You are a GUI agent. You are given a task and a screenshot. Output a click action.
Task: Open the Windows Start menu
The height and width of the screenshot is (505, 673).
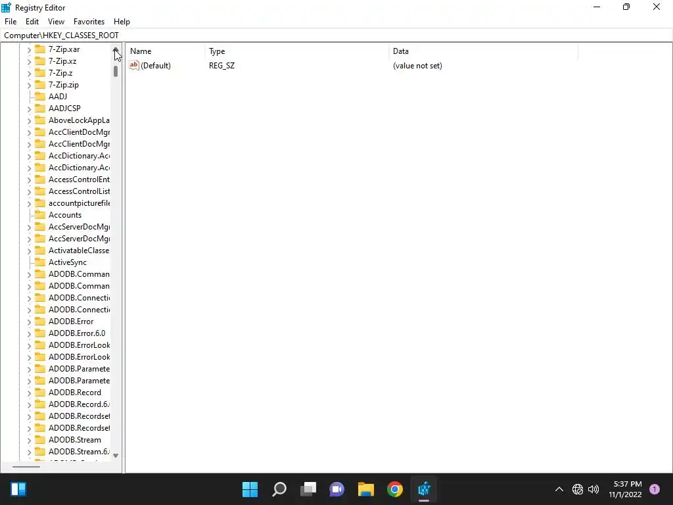pyautogui.click(x=250, y=489)
